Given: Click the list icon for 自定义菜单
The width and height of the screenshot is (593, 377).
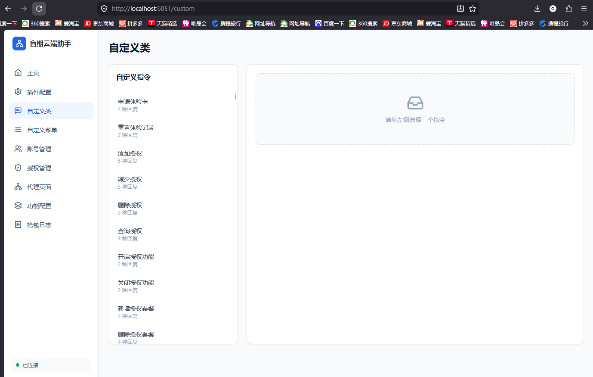Looking at the screenshot, I should click(18, 130).
